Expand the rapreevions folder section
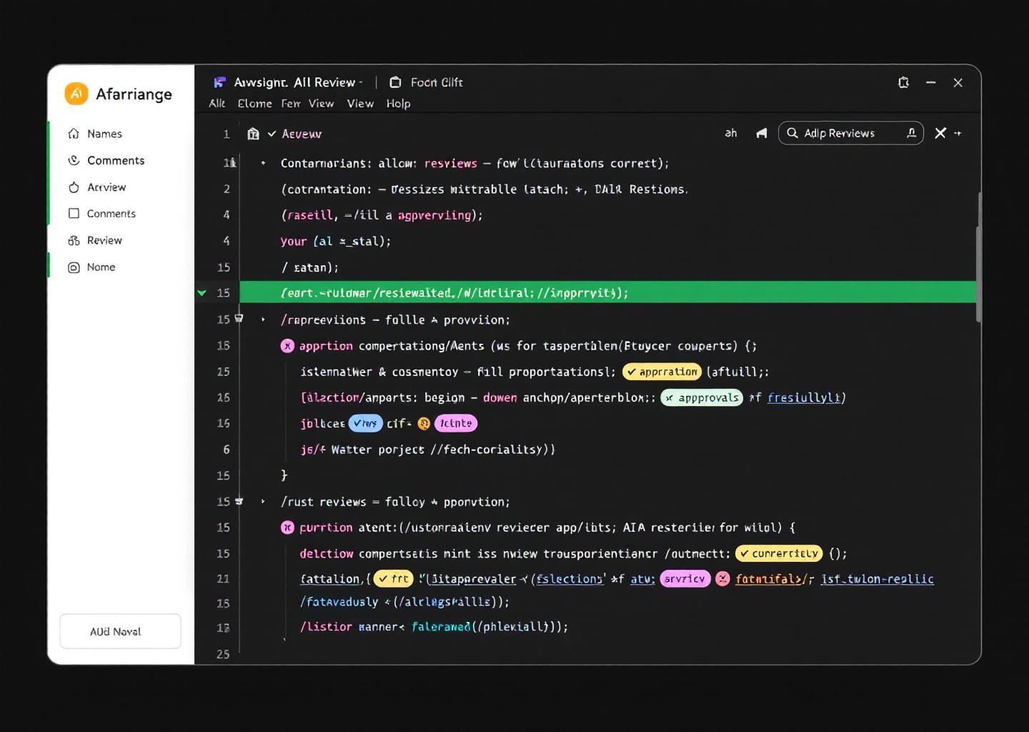 [x=263, y=320]
